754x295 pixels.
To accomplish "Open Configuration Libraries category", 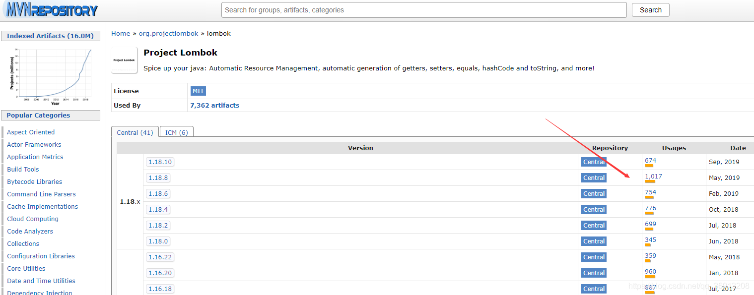I will point(41,256).
